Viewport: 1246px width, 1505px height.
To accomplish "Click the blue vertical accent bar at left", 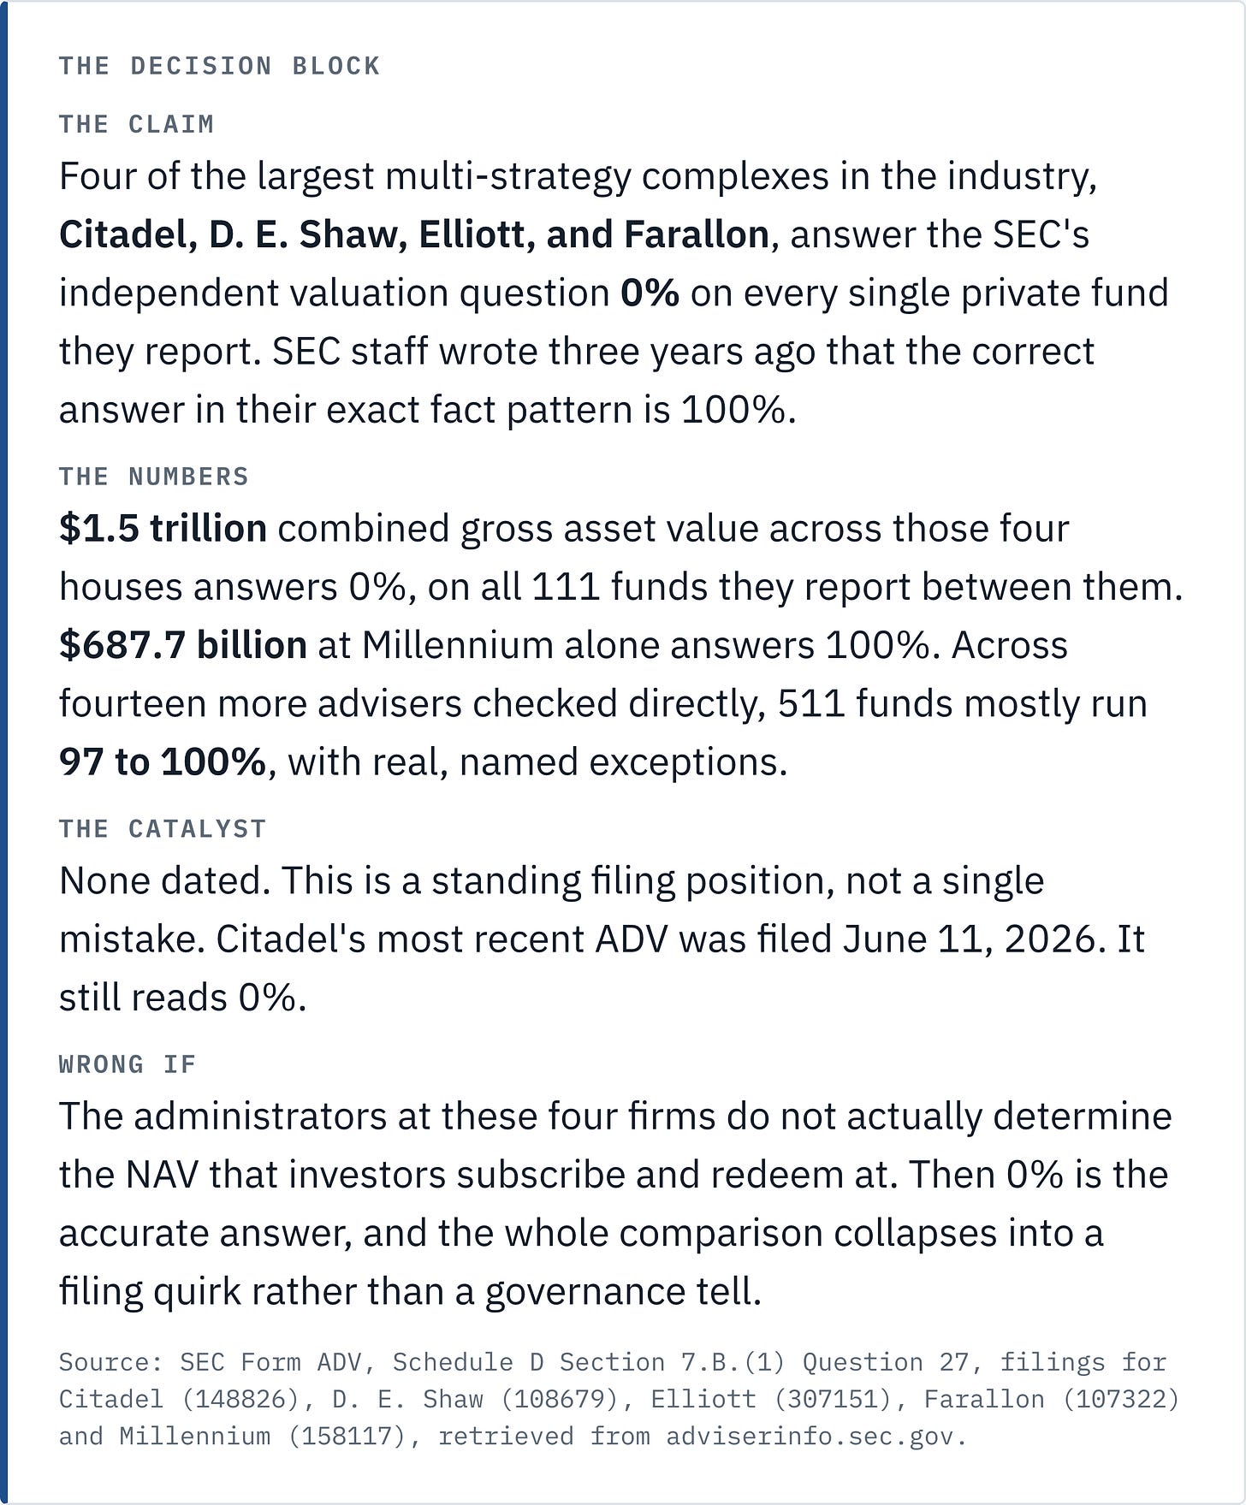I will (x=3, y=753).
